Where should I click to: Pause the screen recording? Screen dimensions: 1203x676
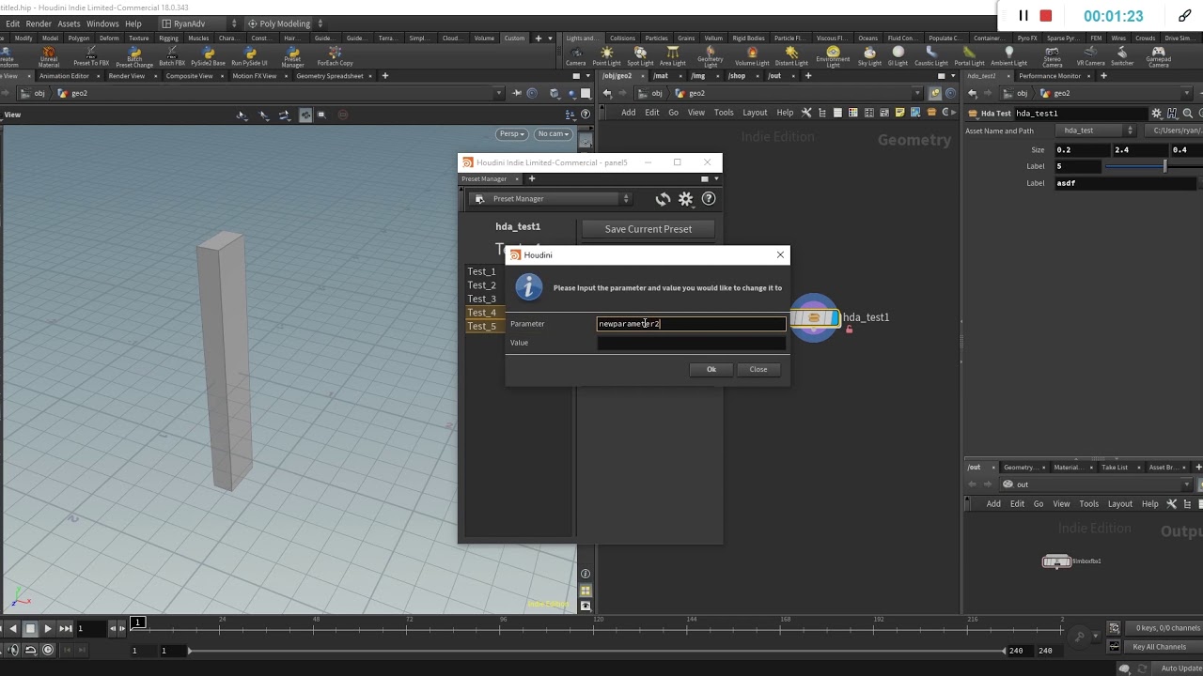point(1023,16)
